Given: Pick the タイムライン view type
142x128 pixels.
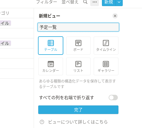Looking at the screenshot, I should point(106,45).
